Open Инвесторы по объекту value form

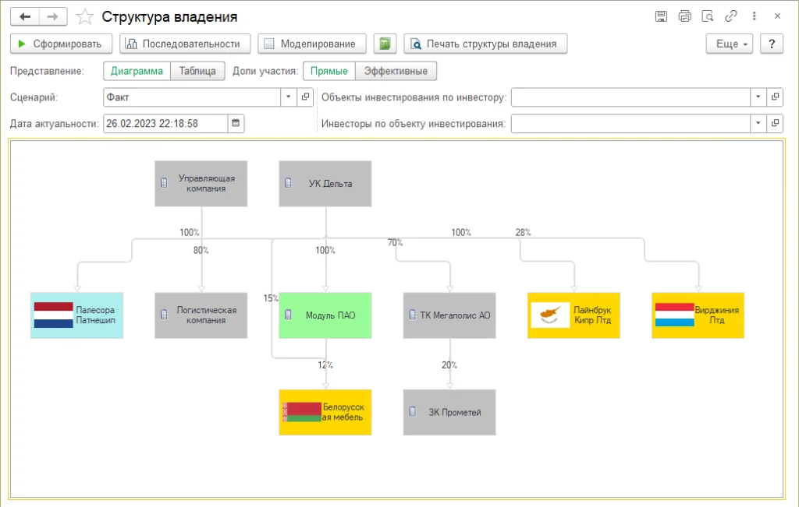(x=775, y=123)
